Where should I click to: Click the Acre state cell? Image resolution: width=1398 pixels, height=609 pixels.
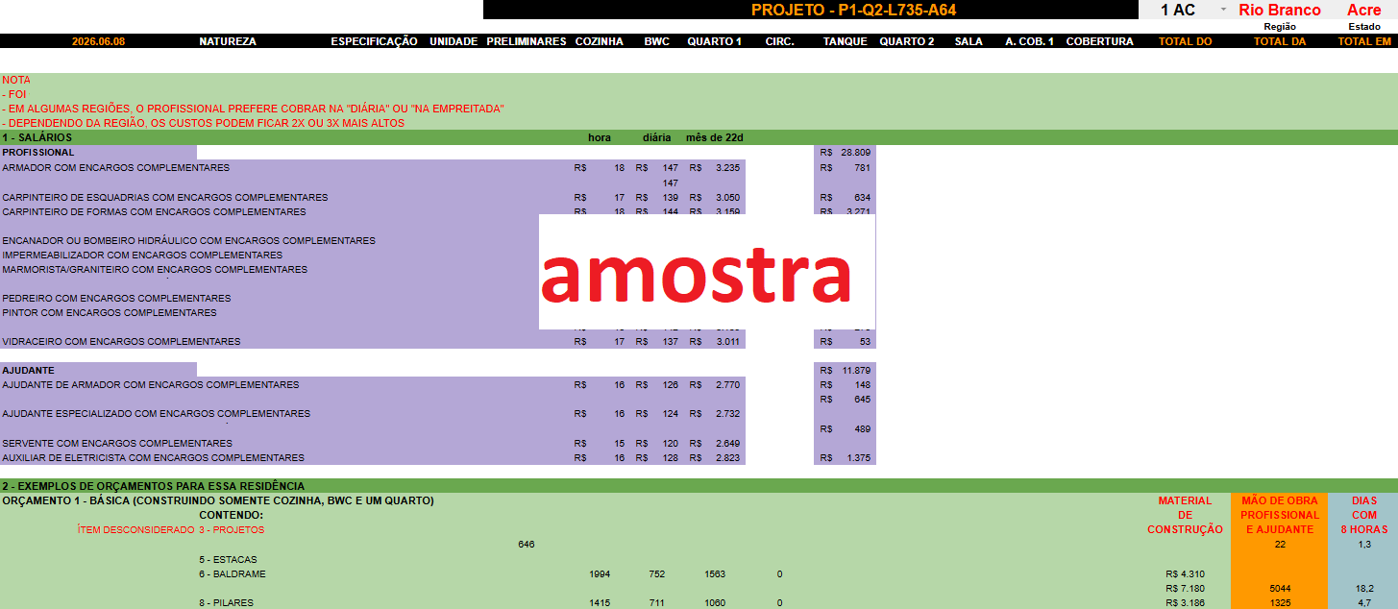(x=1363, y=10)
